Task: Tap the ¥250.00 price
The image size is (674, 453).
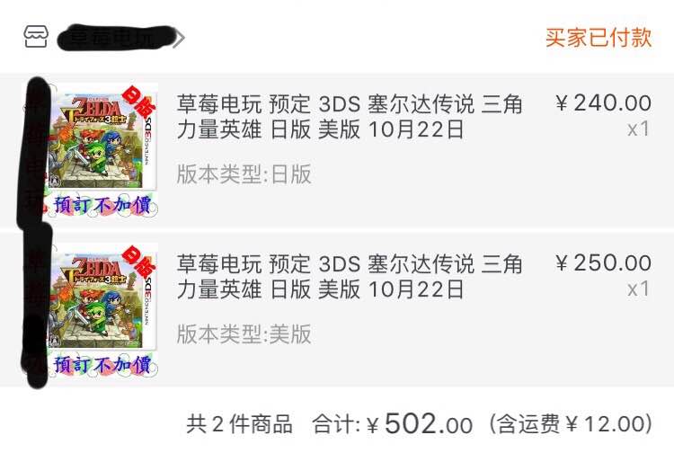Action: (x=603, y=263)
